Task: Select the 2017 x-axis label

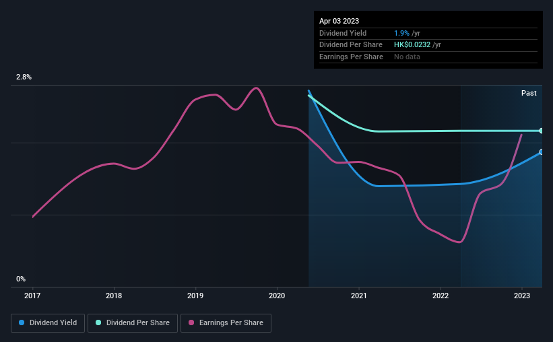Action: (32, 296)
